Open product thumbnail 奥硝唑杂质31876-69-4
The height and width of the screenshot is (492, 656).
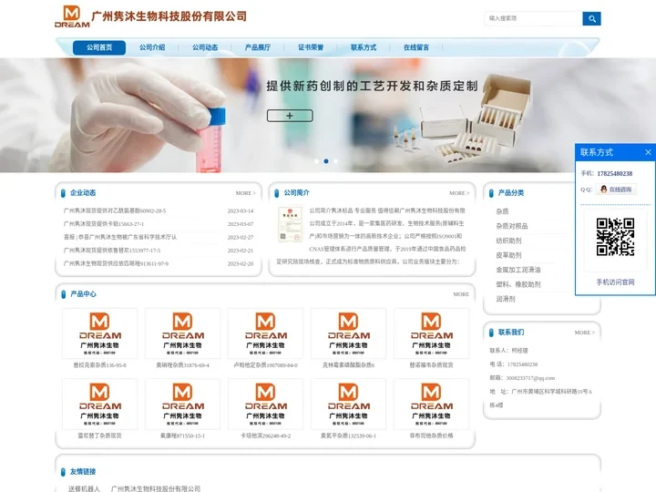(x=182, y=333)
